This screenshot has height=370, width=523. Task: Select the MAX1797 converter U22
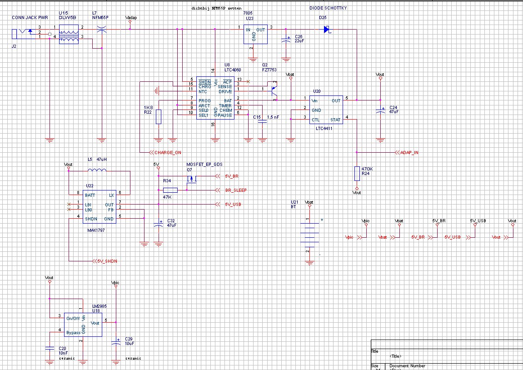pos(99,206)
